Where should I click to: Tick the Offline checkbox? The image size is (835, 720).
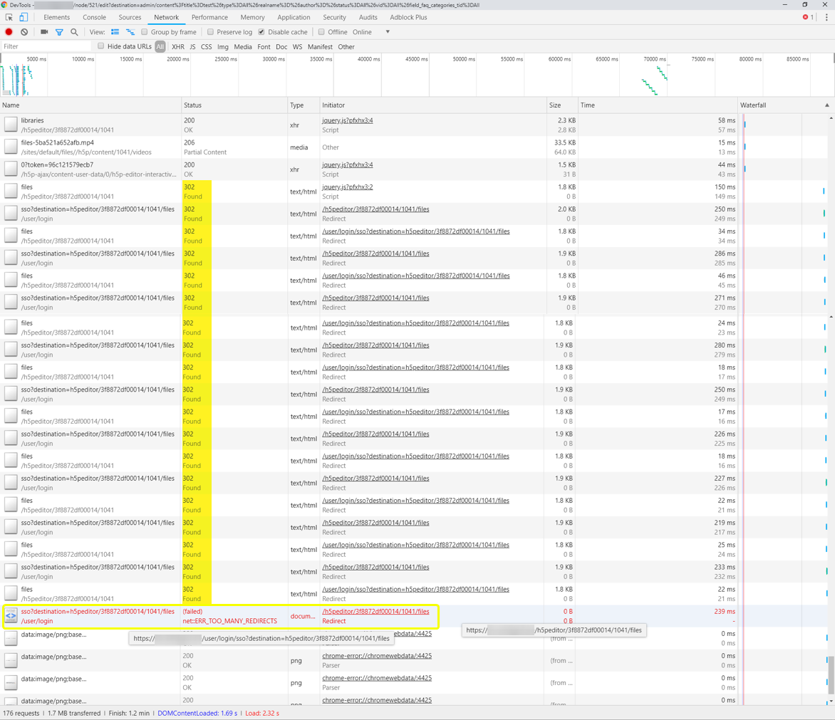[321, 32]
